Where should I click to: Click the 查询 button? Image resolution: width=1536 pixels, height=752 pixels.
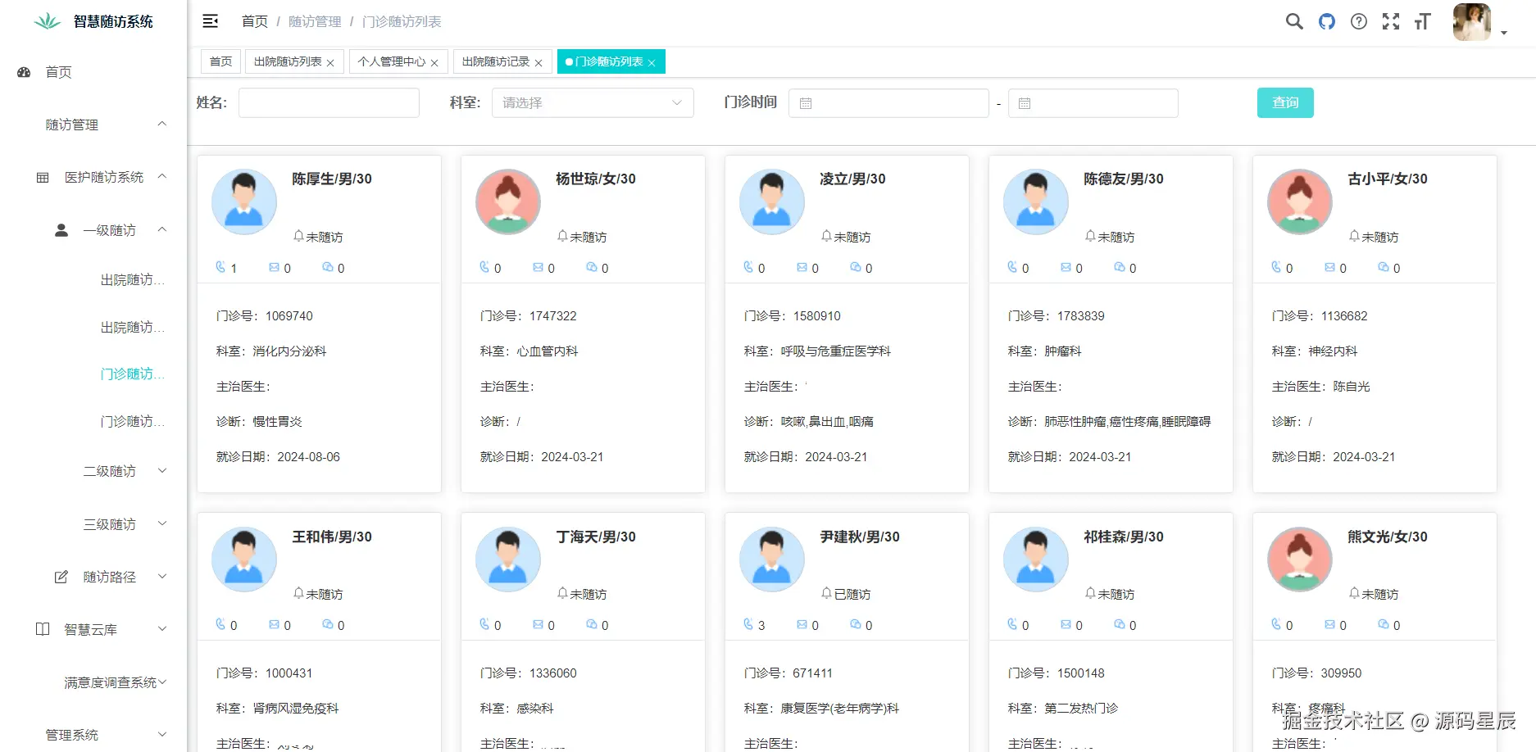point(1285,102)
